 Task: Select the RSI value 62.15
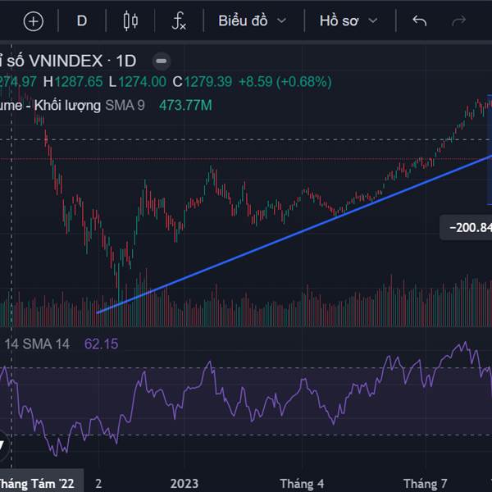click(102, 344)
